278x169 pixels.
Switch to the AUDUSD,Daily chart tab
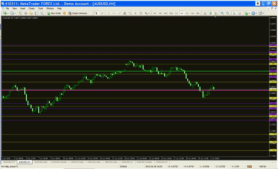pos(41,162)
